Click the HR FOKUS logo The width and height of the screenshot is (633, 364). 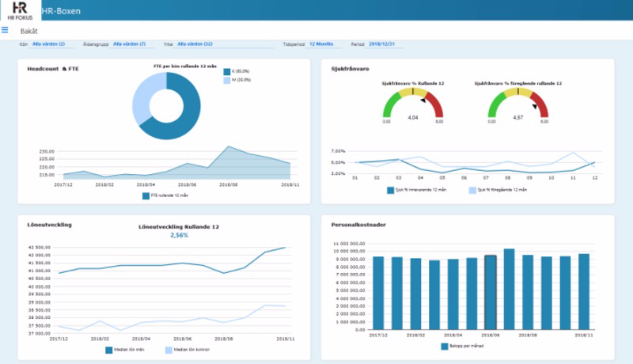(x=21, y=10)
